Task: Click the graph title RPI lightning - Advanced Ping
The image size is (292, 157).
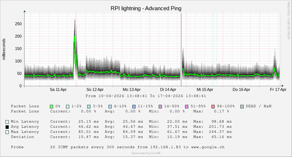Action: pyautogui.click(x=146, y=8)
